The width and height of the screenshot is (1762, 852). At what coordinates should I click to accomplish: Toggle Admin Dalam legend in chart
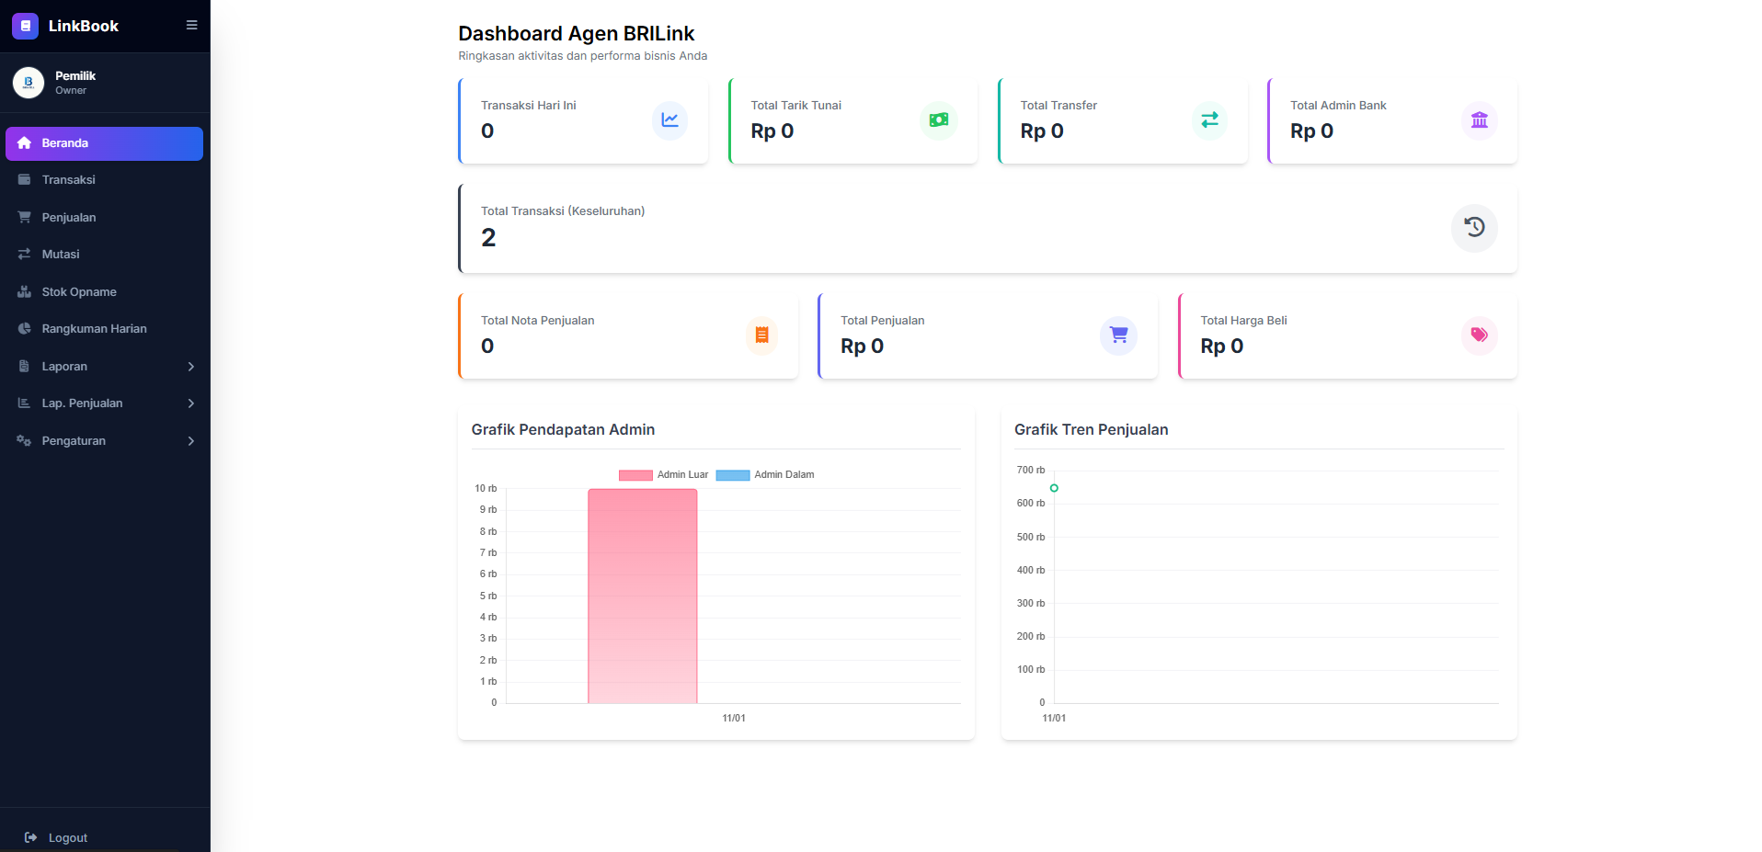733,475
